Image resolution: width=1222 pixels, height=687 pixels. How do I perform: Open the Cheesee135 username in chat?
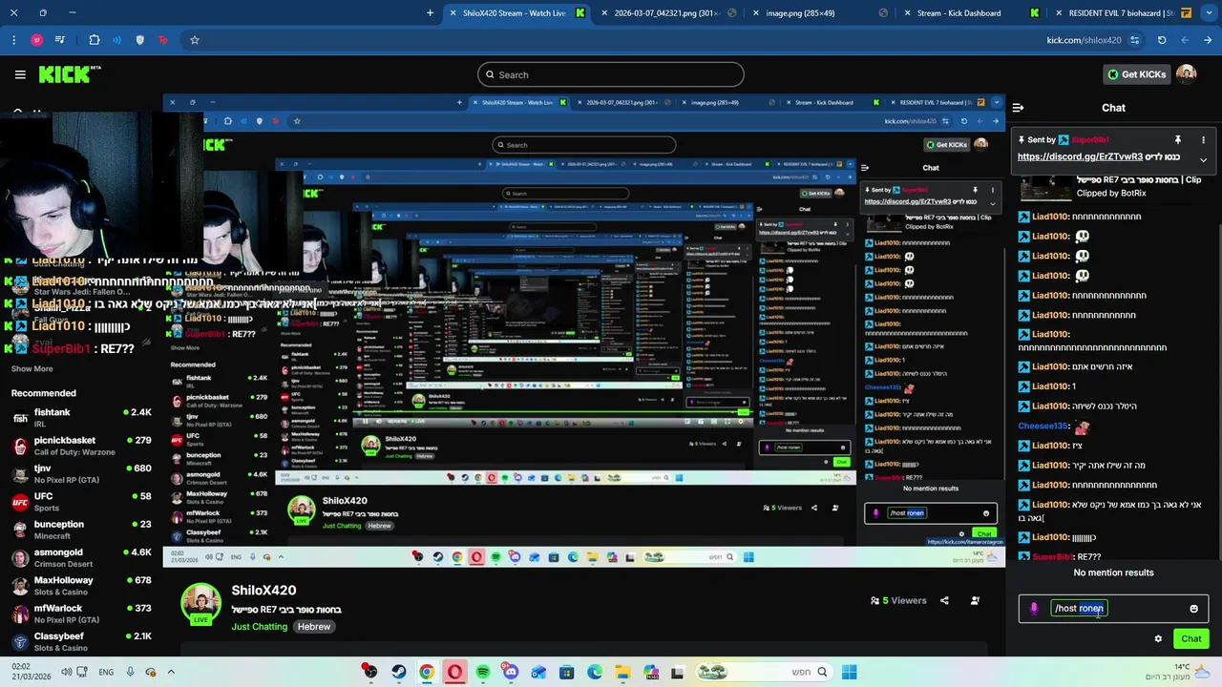point(1043,427)
